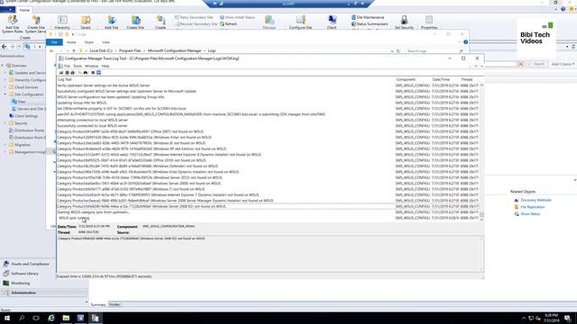Click Status Summarizers in the ribbon

370,24
